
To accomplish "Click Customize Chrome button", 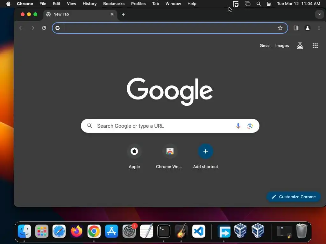I will click(294, 197).
